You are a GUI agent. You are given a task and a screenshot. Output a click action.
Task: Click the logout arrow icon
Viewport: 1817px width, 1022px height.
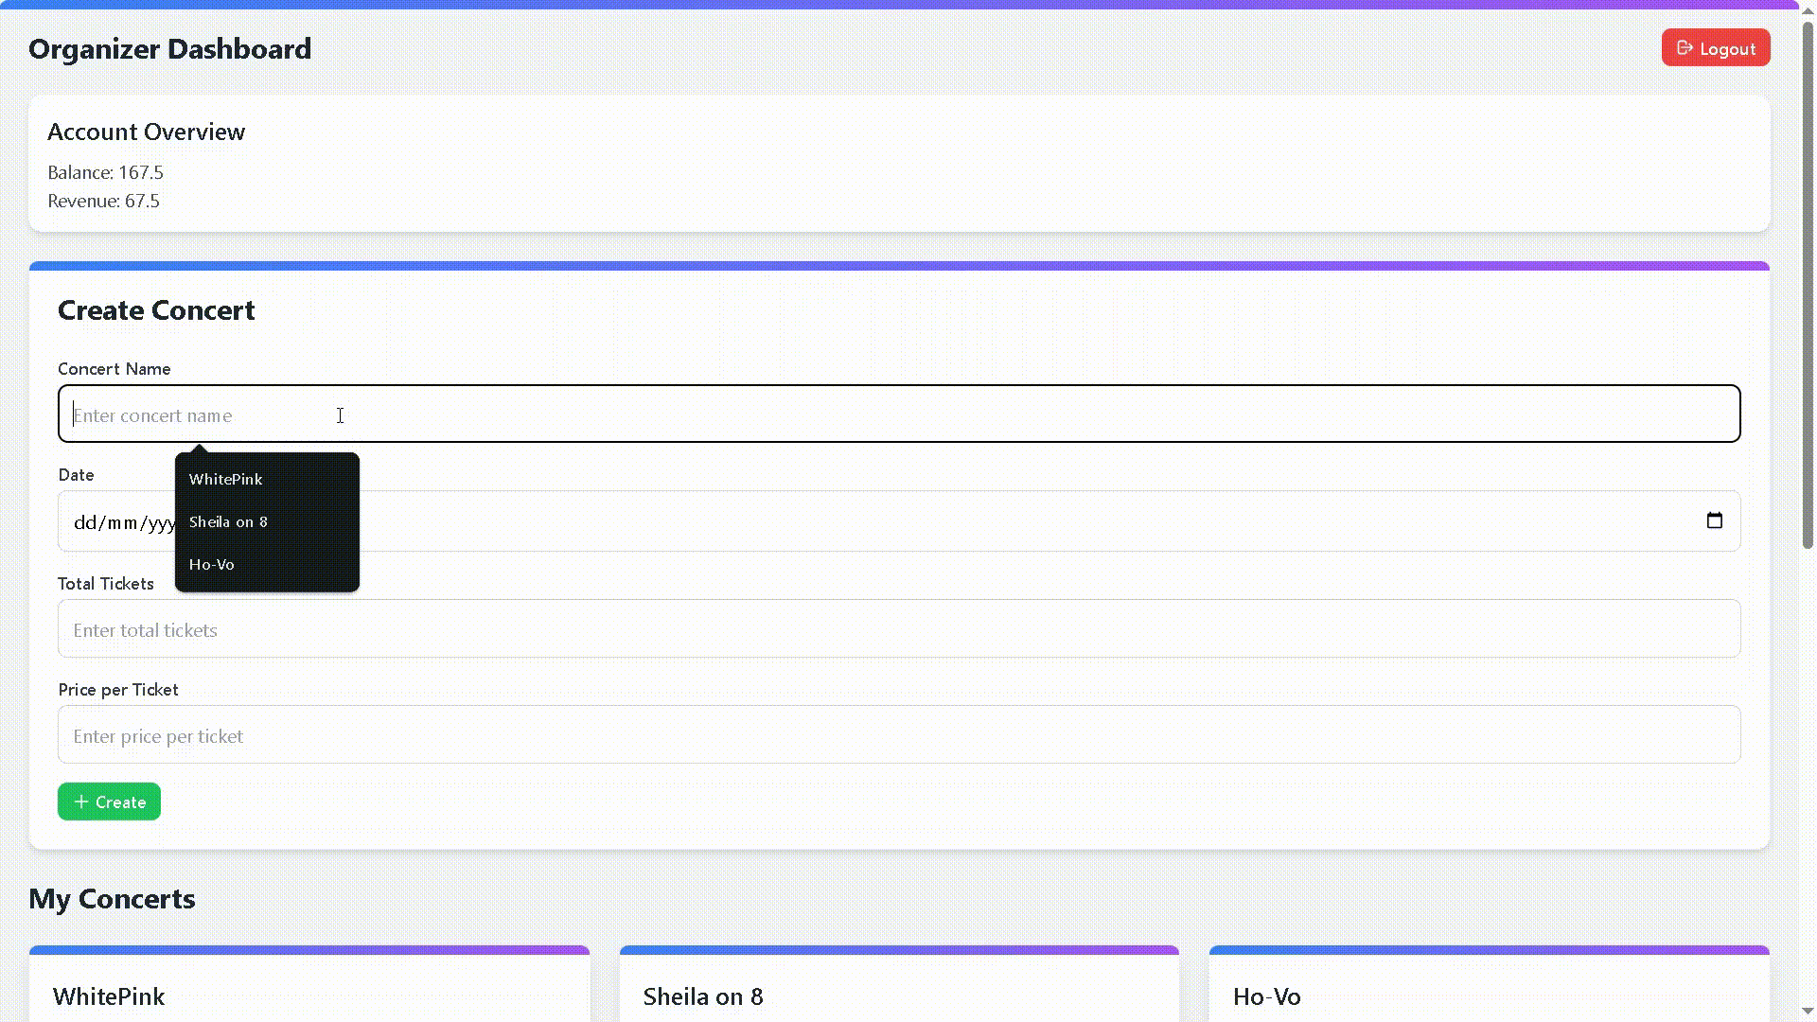coord(1685,48)
